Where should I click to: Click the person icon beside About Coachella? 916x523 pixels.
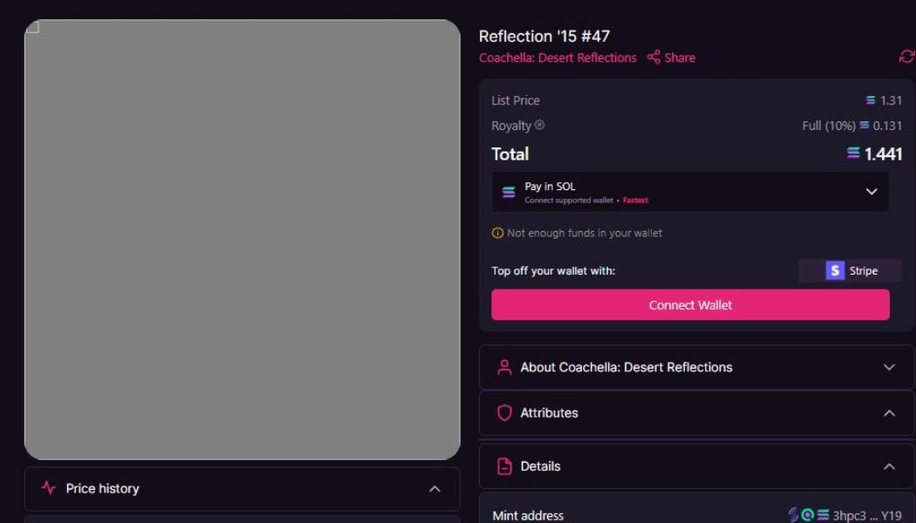click(x=504, y=367)
